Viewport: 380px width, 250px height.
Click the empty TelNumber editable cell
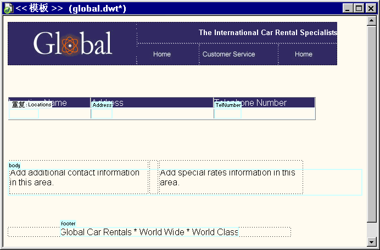click(228, 113)
